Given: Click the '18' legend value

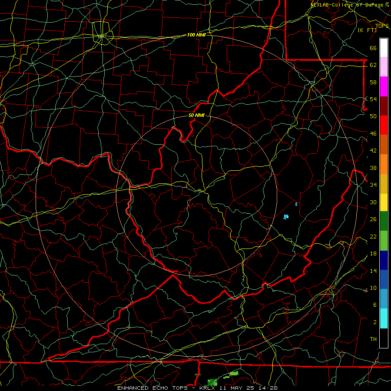Looking at the screenshot, I should tap(373, 254).
